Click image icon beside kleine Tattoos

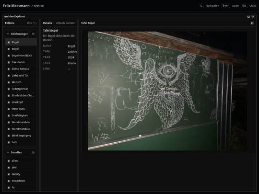point(9,69)
